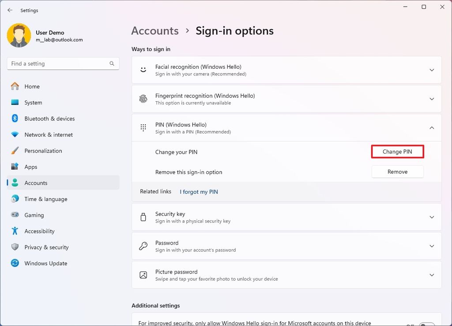
Task: Open Apps settings from sidebar
Action: coord(15,167)
